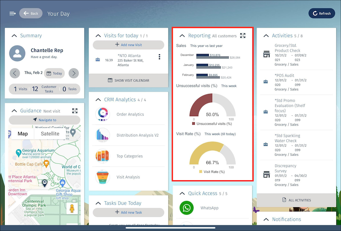The image size is (341, 231).
Task: Collapse the Activities card chevron
Action: (x=266, y=36)
